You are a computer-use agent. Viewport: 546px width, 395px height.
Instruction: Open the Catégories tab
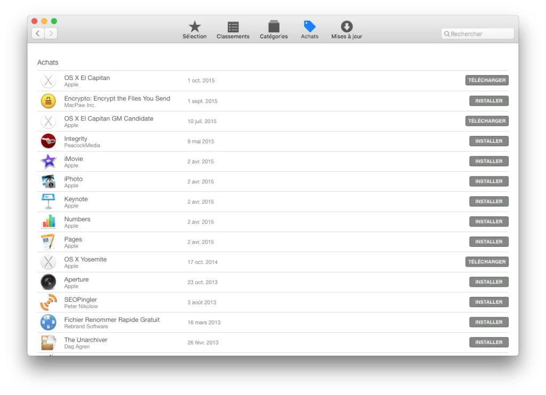(274, 30)
